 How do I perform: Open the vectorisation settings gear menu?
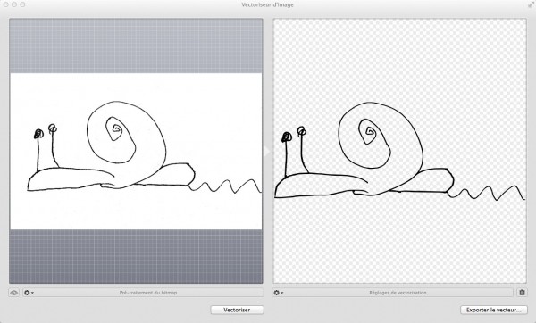(278, 293)
